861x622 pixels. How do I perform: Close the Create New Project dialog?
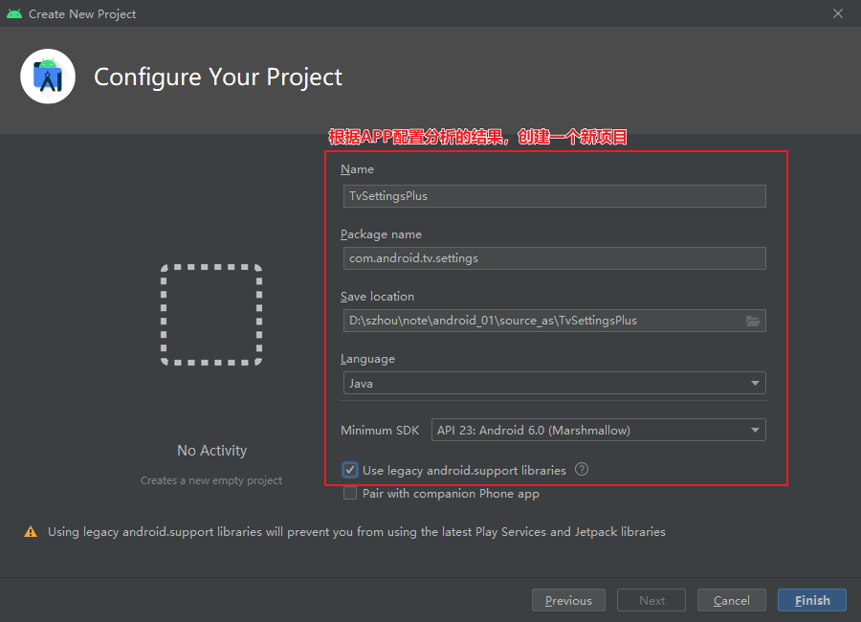tap(838, 13)
